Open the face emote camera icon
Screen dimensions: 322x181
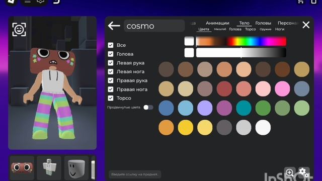19,29
